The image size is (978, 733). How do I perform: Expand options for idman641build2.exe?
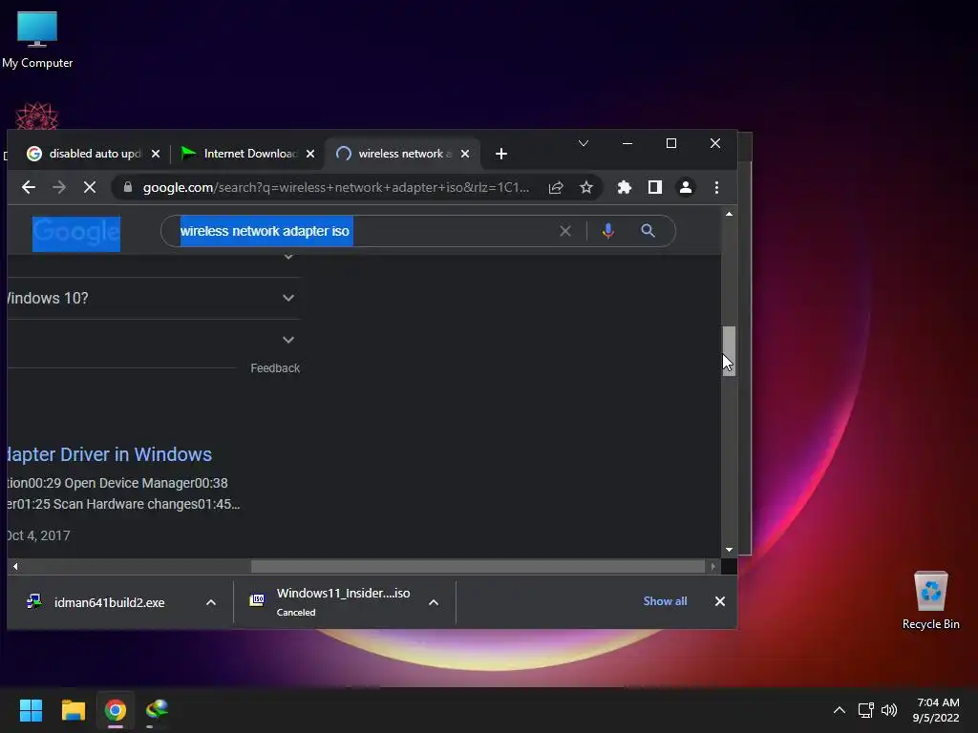(x=211, y=602)
